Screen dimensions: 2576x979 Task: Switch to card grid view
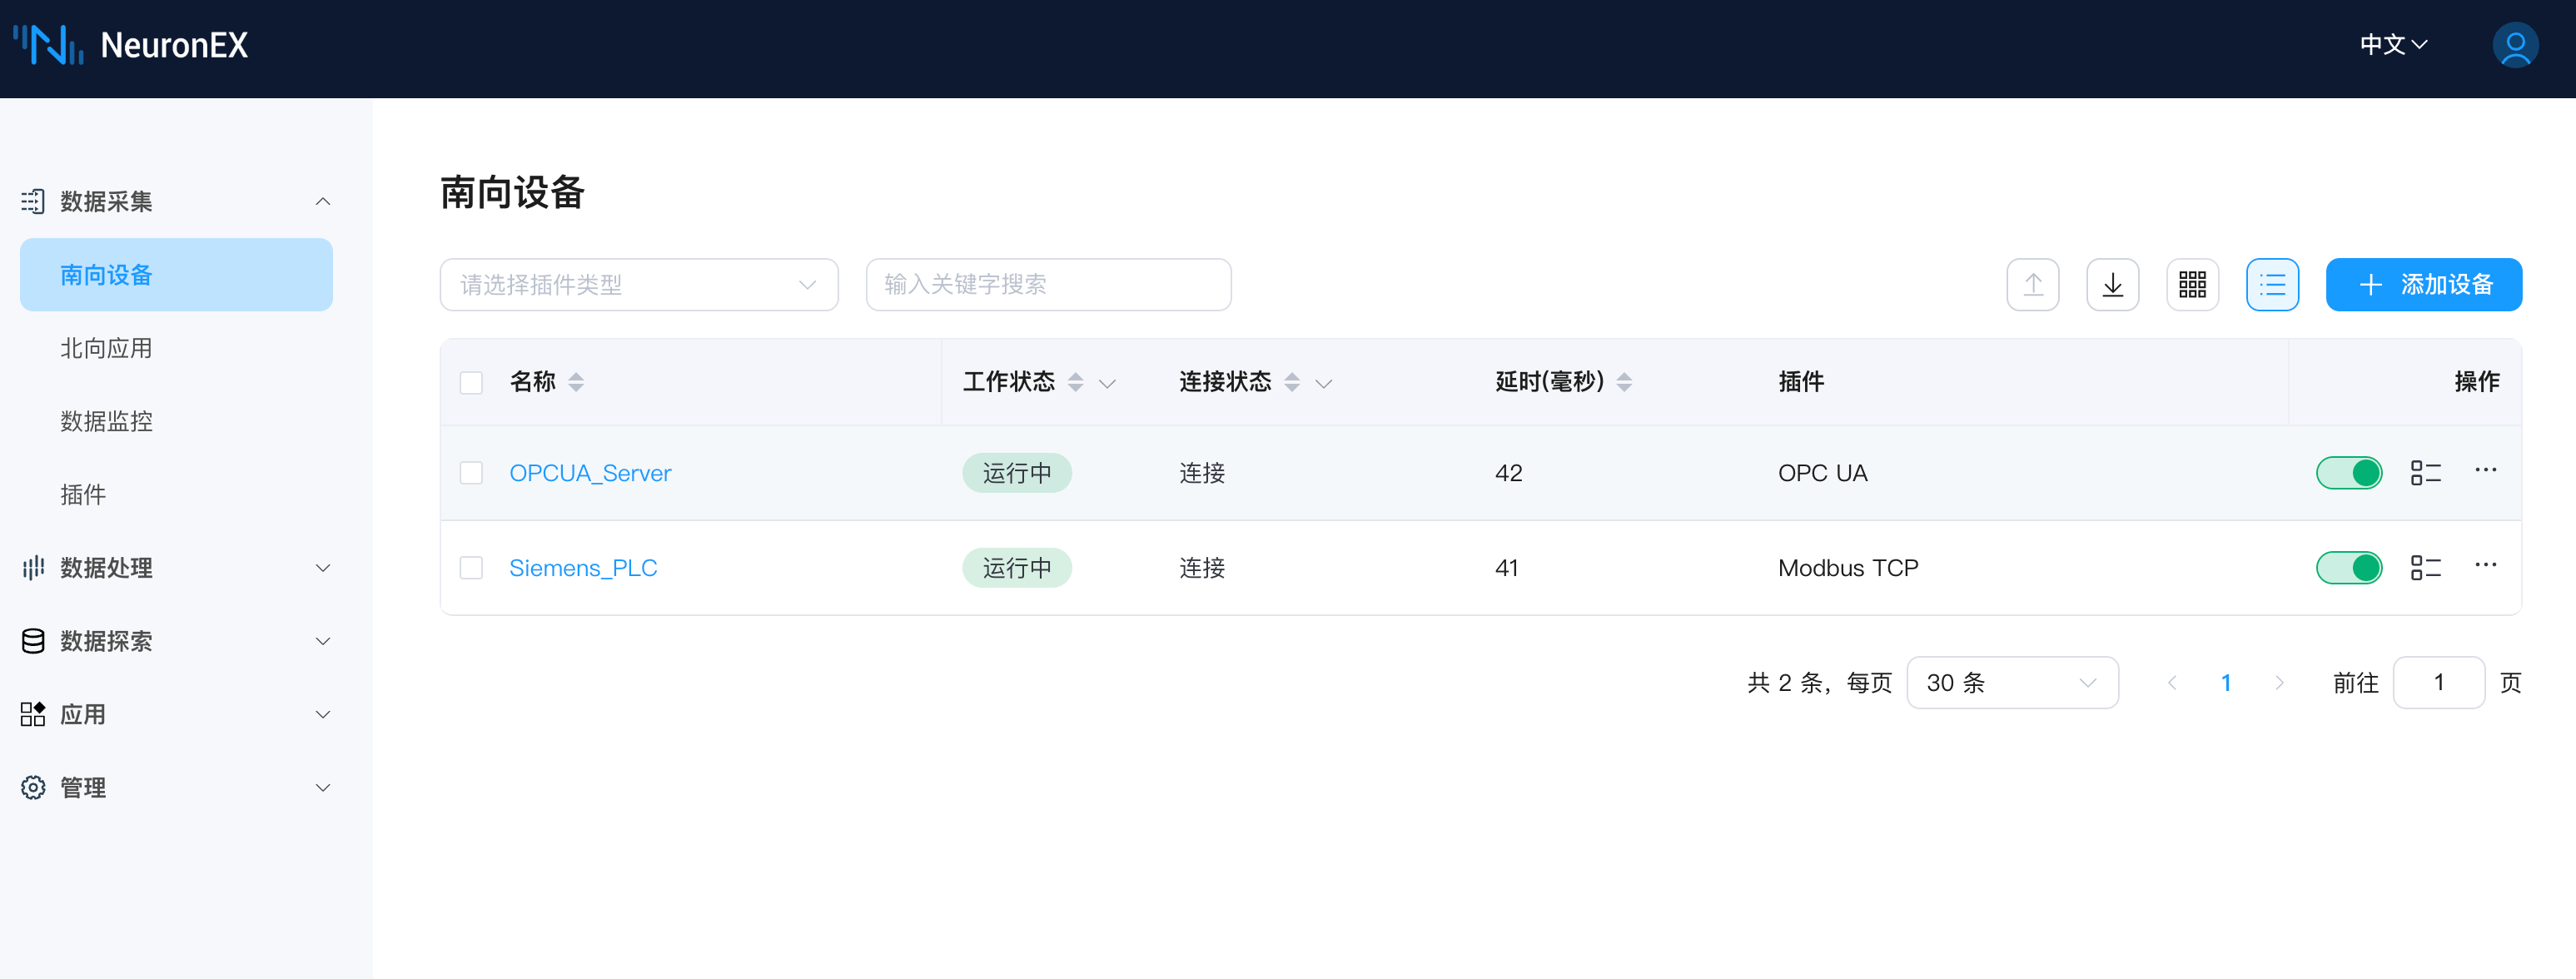(2192, 285)
